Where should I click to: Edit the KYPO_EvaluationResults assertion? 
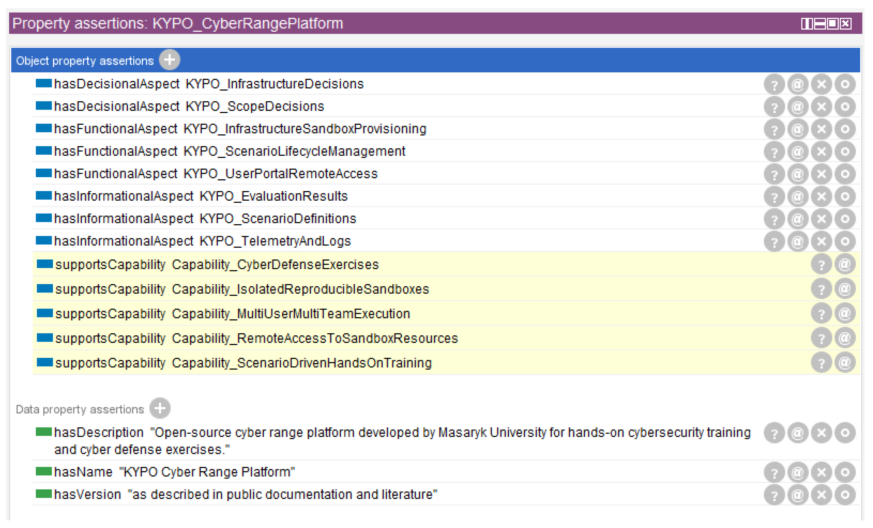click(845, 196)
